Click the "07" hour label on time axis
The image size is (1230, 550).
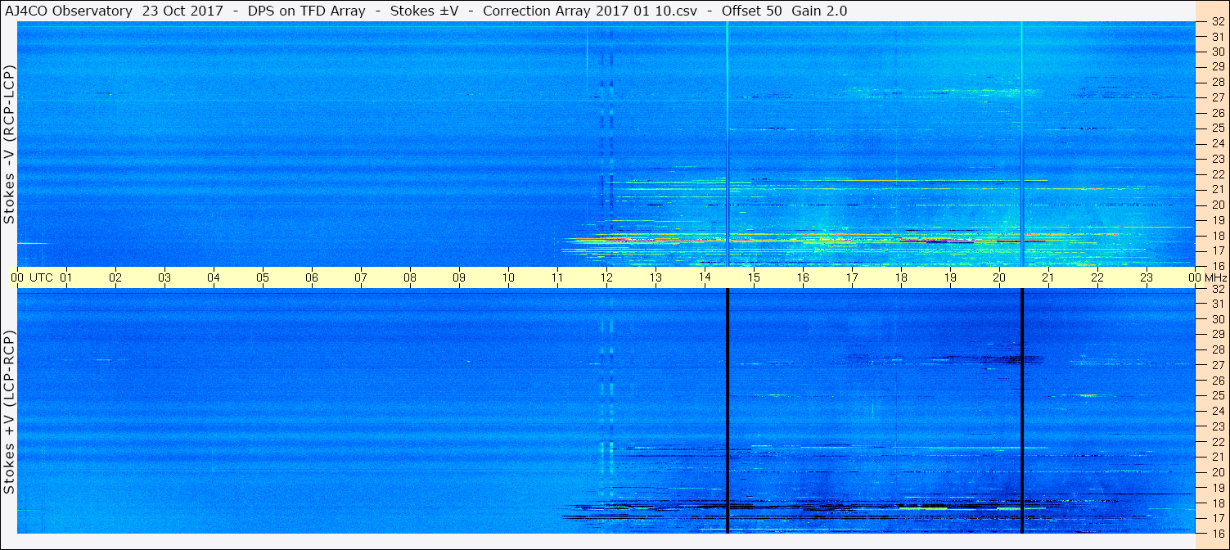click(x=361, y=277)
